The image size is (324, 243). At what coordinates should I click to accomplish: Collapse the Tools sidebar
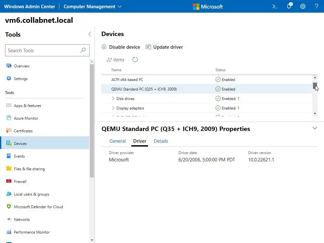[x=90, y=34]
